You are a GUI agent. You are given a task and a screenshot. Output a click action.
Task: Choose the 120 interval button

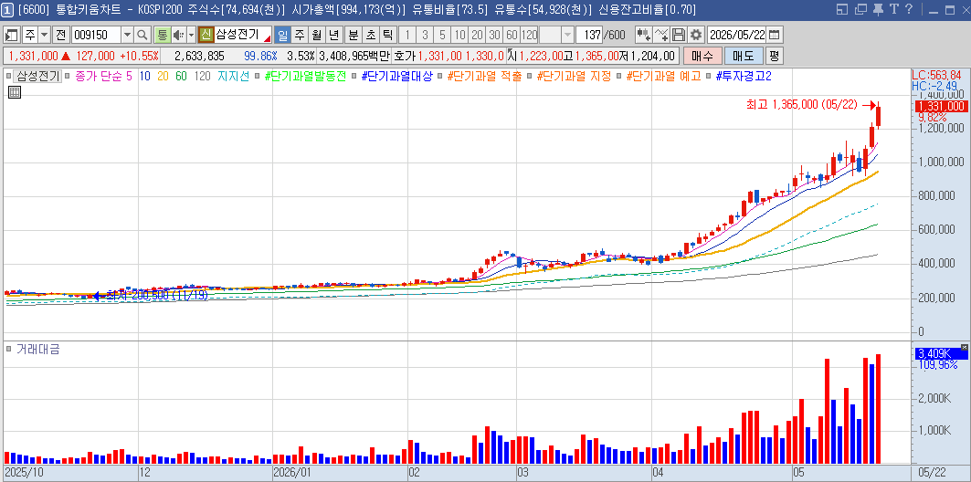(x=530, y=35)
